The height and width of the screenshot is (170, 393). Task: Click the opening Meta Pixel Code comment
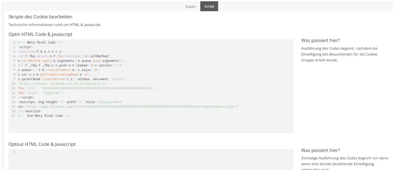[x=40, y=42]
